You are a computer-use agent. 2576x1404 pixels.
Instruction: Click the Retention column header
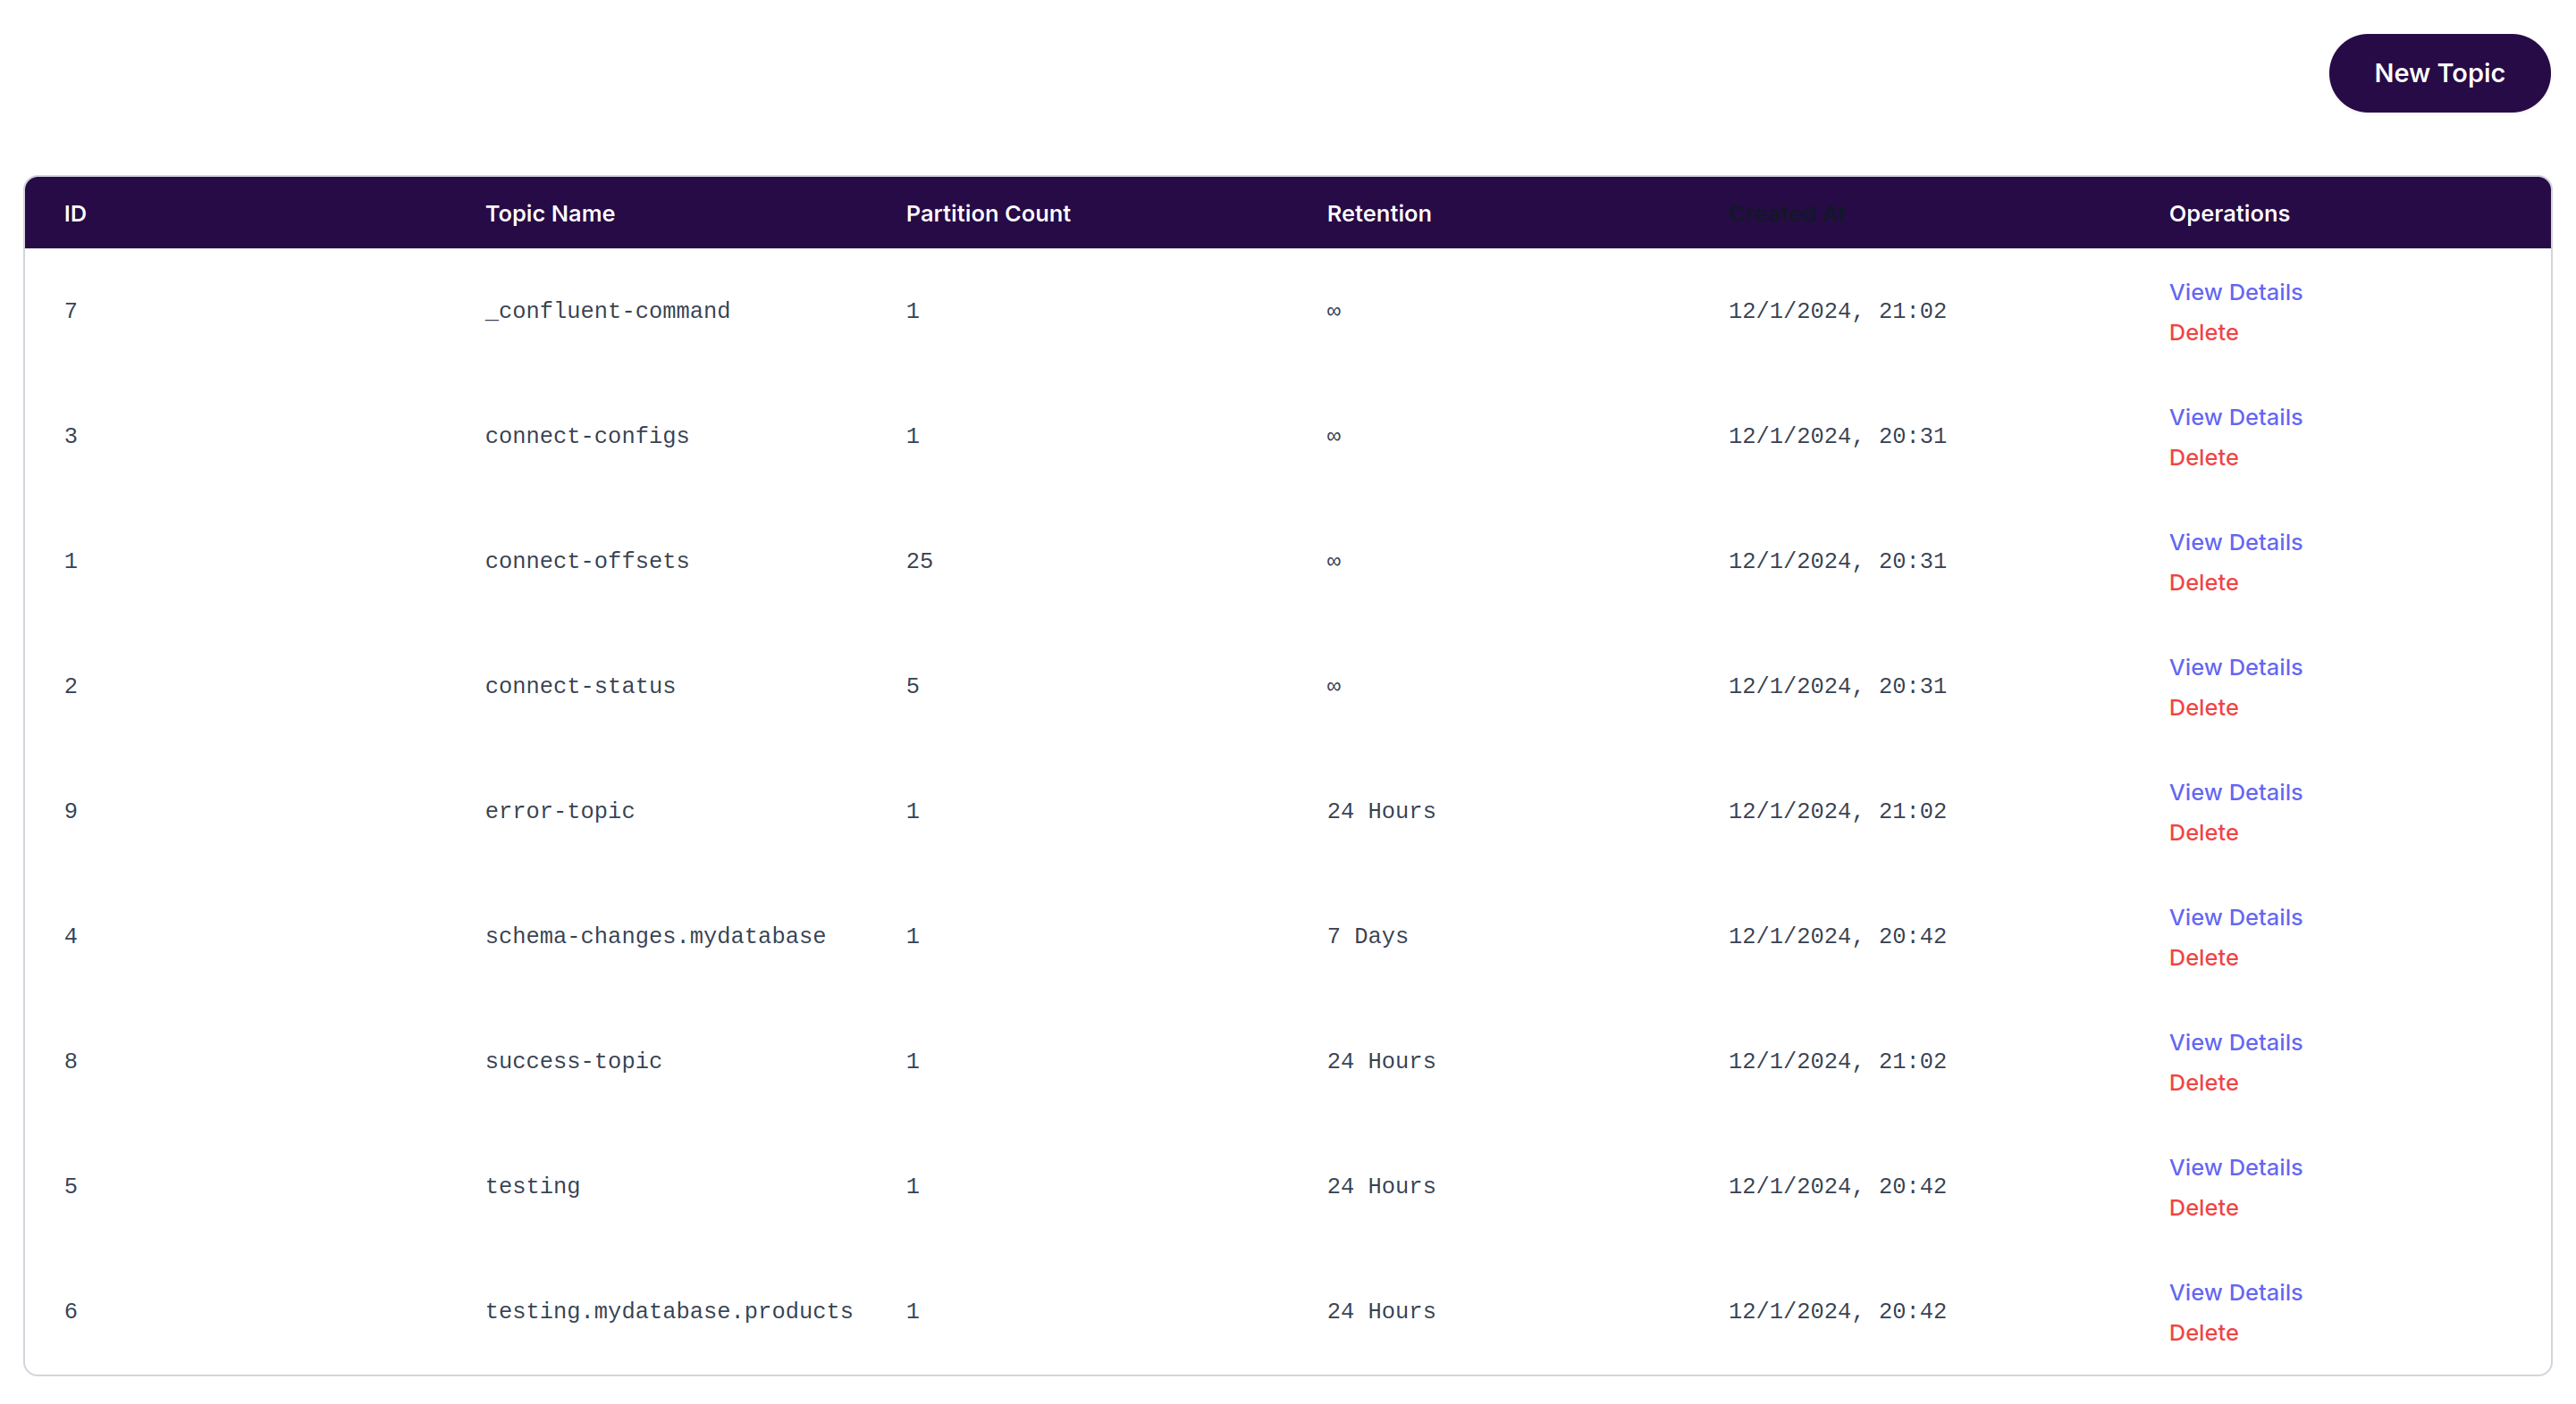click(x=1379, y=213)
